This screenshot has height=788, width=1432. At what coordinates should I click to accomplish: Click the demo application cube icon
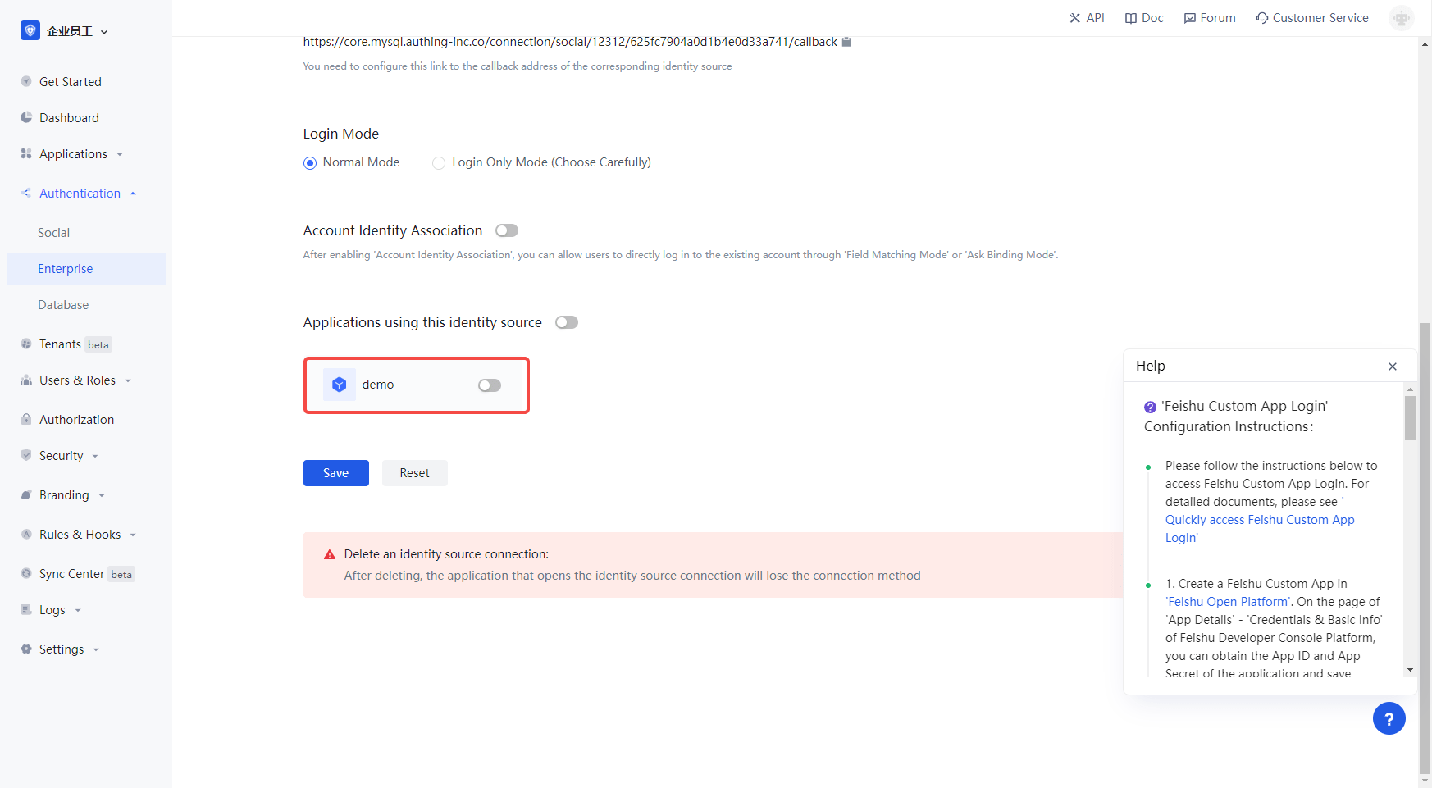click(339, 385)
